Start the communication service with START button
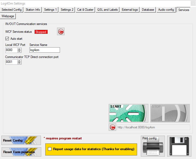 pyautogui.click(x=128, y=113)
